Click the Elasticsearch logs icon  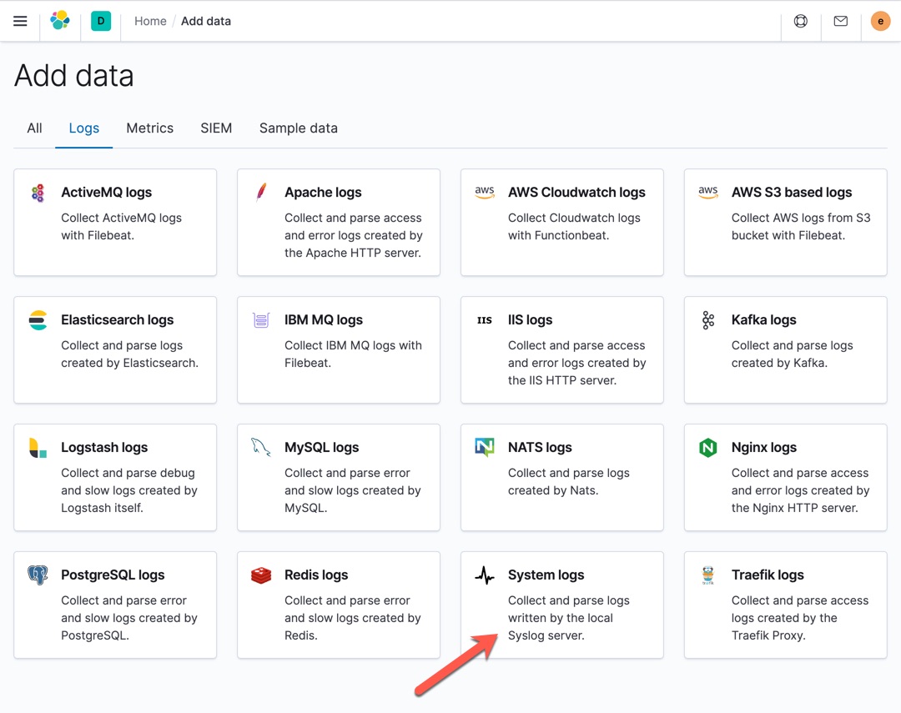[38, 320]
